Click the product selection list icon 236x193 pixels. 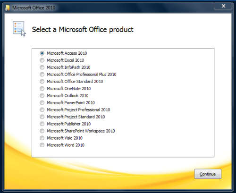(19, 29)
